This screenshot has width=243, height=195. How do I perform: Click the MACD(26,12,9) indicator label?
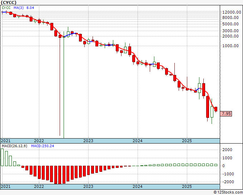pyautogui.click(x=14, y=146)
